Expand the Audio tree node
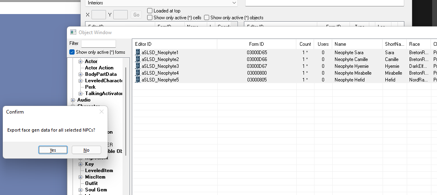This screenshot has width=437, height=195. click(x=73, y=100)
